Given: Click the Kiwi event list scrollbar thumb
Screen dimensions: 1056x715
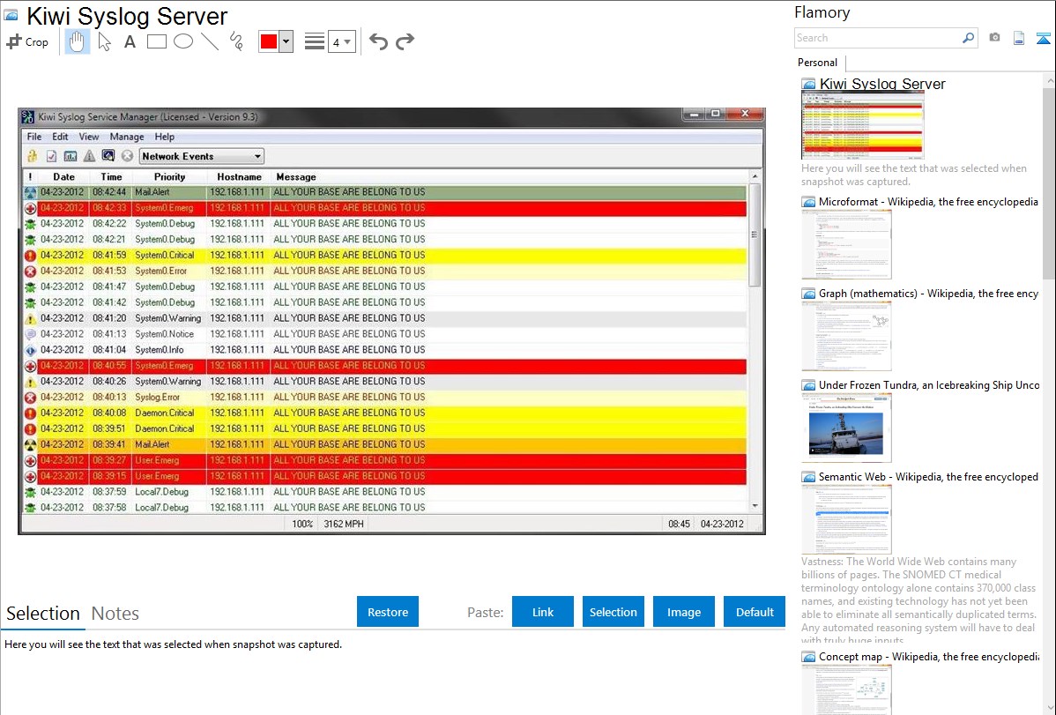Looking at the screenshot, I should 755,234.
